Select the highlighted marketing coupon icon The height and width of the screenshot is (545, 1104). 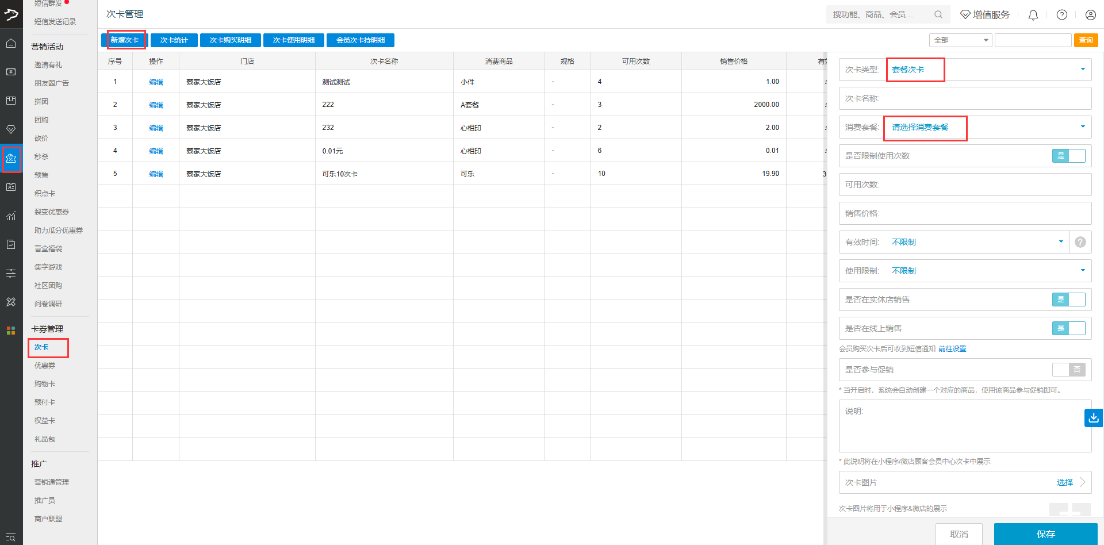11,158
